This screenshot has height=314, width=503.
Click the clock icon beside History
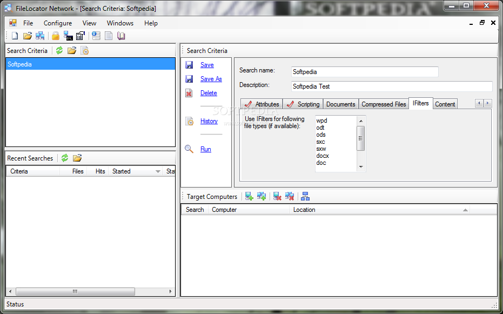coord(189,121)
